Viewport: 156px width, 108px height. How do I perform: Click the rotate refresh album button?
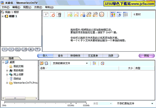click(x=18, y=49)
